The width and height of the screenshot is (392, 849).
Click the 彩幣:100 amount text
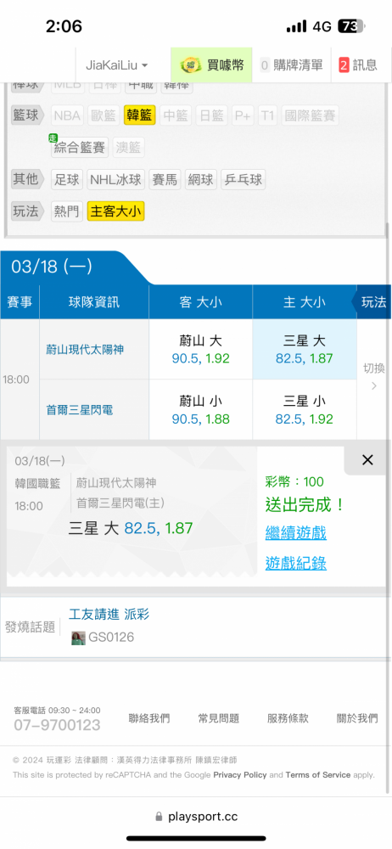[294, 482]
